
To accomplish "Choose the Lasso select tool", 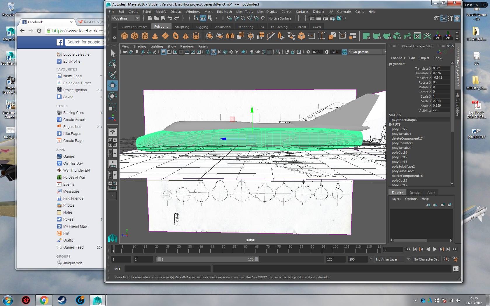I will [x=113, y=64].
